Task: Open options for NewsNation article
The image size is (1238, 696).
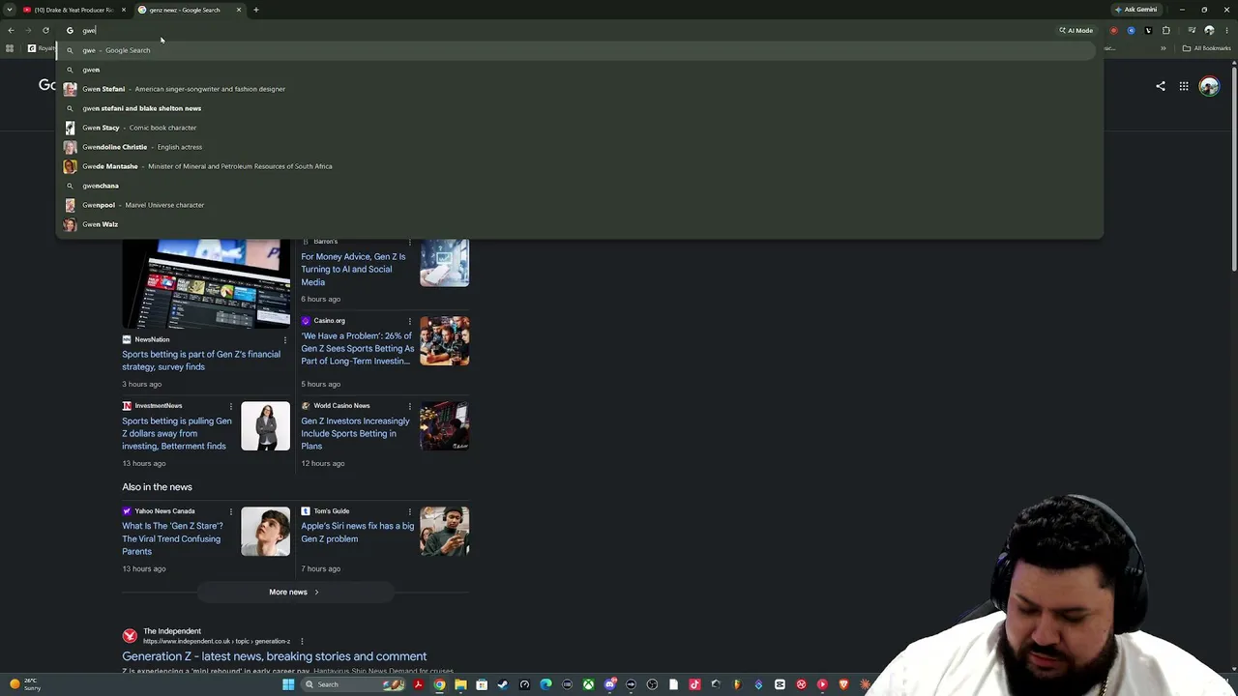Action: point(284,340)
